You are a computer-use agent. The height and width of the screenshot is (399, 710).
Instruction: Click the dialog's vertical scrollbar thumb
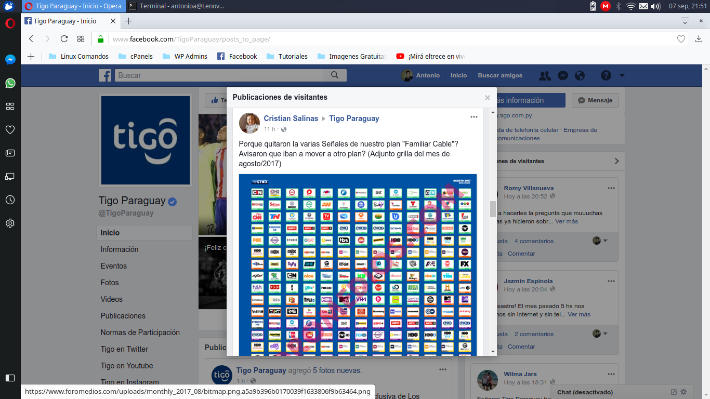point(493,209)
